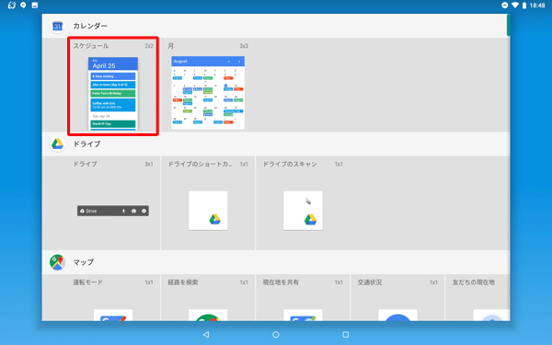The height and width of the screenshot is (345, 552).
Task: Select the 月 3x3 month calendar widget
Action: pos(208,93)
